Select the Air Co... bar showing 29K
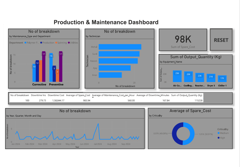Image resolution: width=240 pixels, height=167 pixels. 177,76
